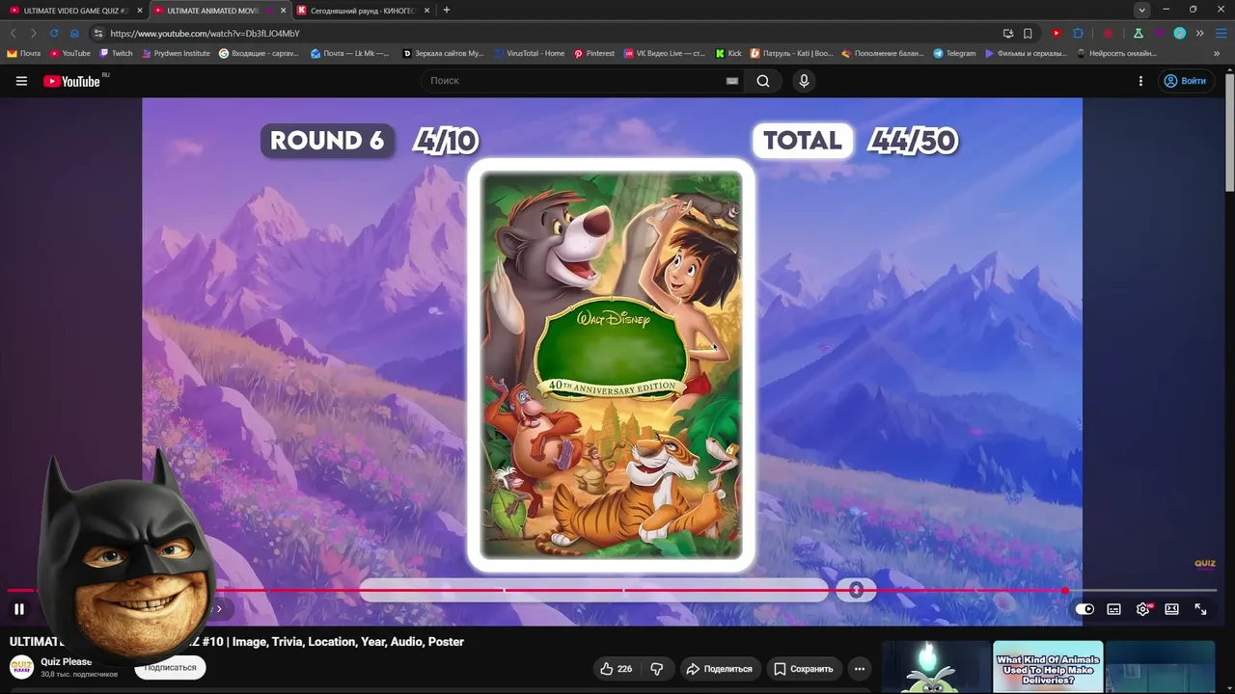Reload the current page

(x=54, y=33)
